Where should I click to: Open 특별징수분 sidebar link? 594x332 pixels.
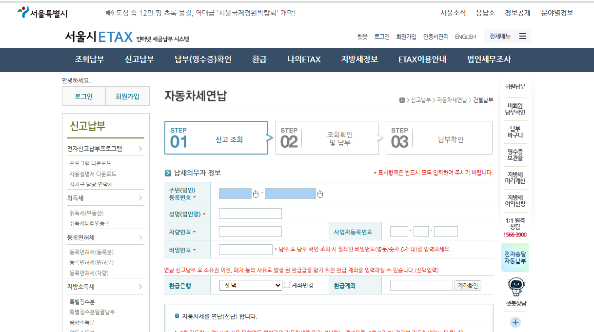click(x=82, y=301)
